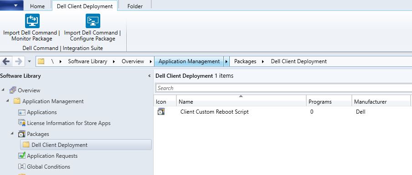The image size is (412, 175).
Task: Click Application Management in the breadcrumb
Action: coord(189,61)
